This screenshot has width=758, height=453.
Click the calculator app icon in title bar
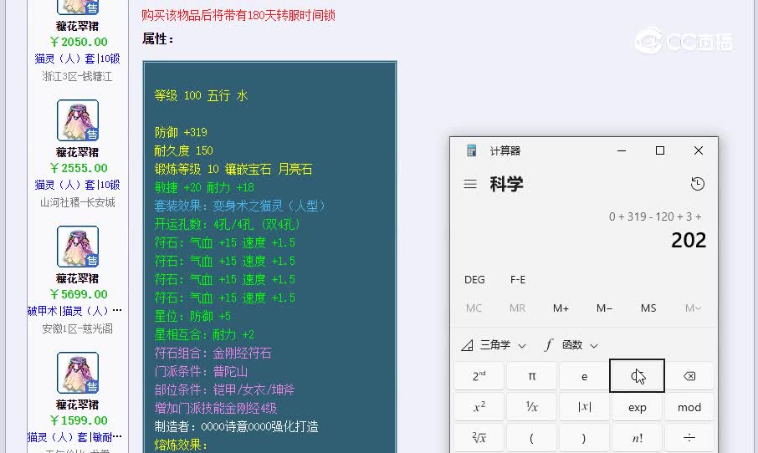(471, 150)
